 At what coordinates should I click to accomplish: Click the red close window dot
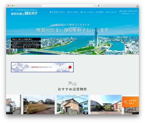(8, 6)
